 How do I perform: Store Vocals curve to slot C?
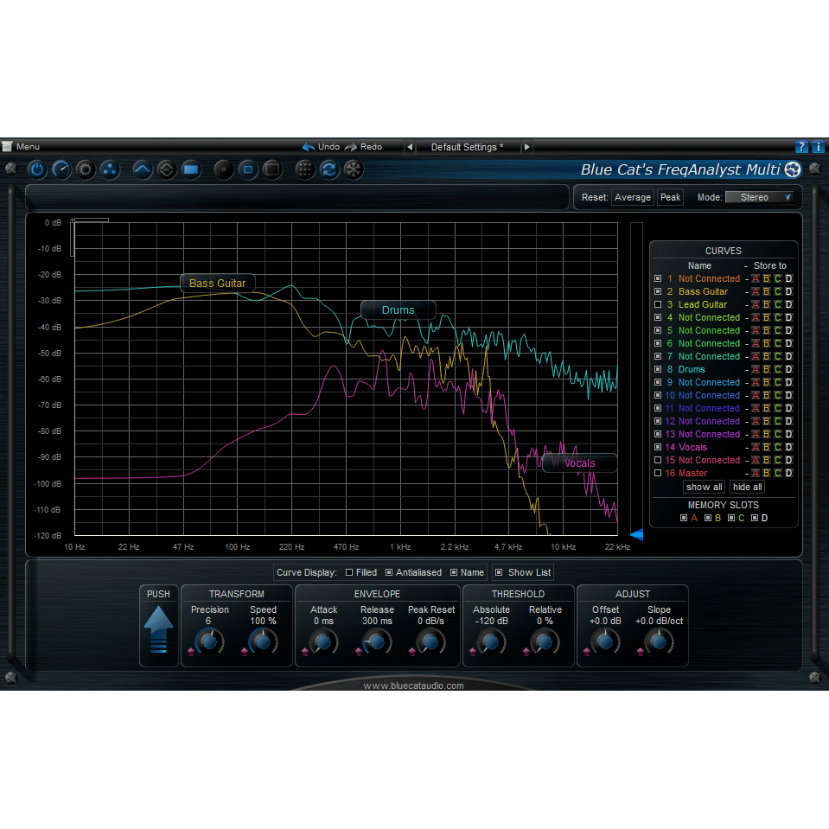[x=778, y=447]
